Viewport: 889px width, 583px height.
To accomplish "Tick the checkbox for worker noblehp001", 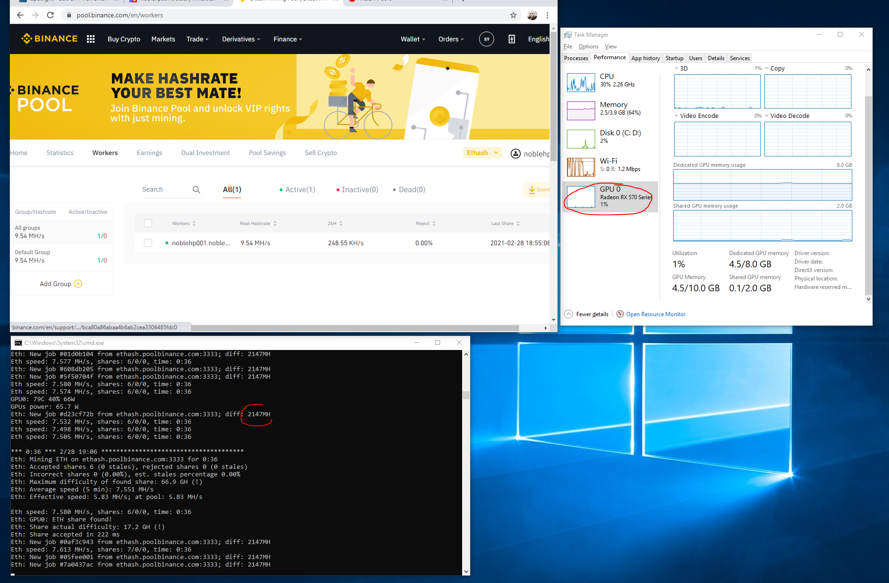I will 148,243.
